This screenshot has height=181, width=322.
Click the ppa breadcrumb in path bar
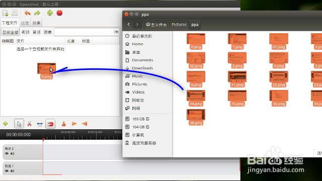point(195,25)
